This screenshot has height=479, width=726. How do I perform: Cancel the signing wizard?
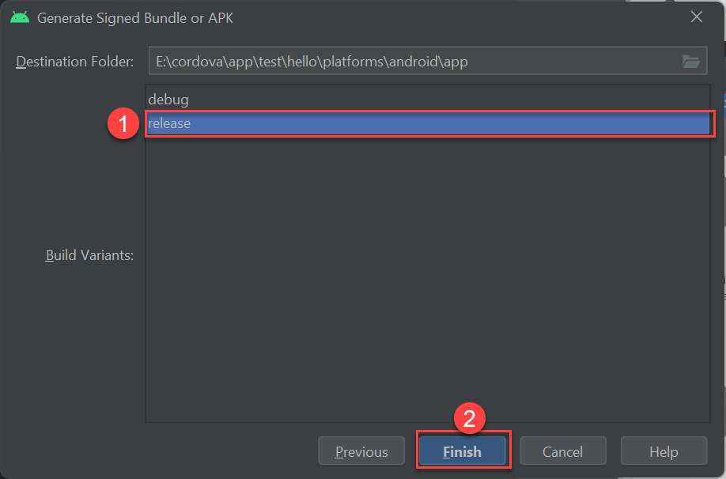pyautogui.click(x=562, y=451)
